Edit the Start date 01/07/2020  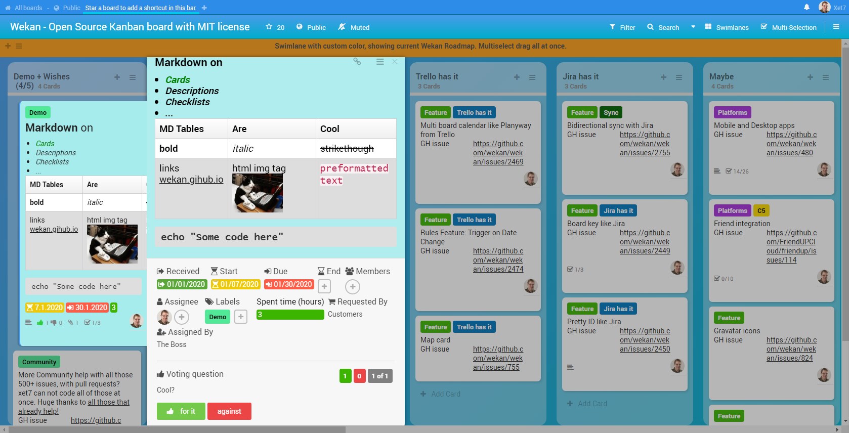235,284
